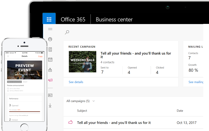The image size is (209, 131).
Task: Click the Clicked count 4
Action: [x=157, y=72]
